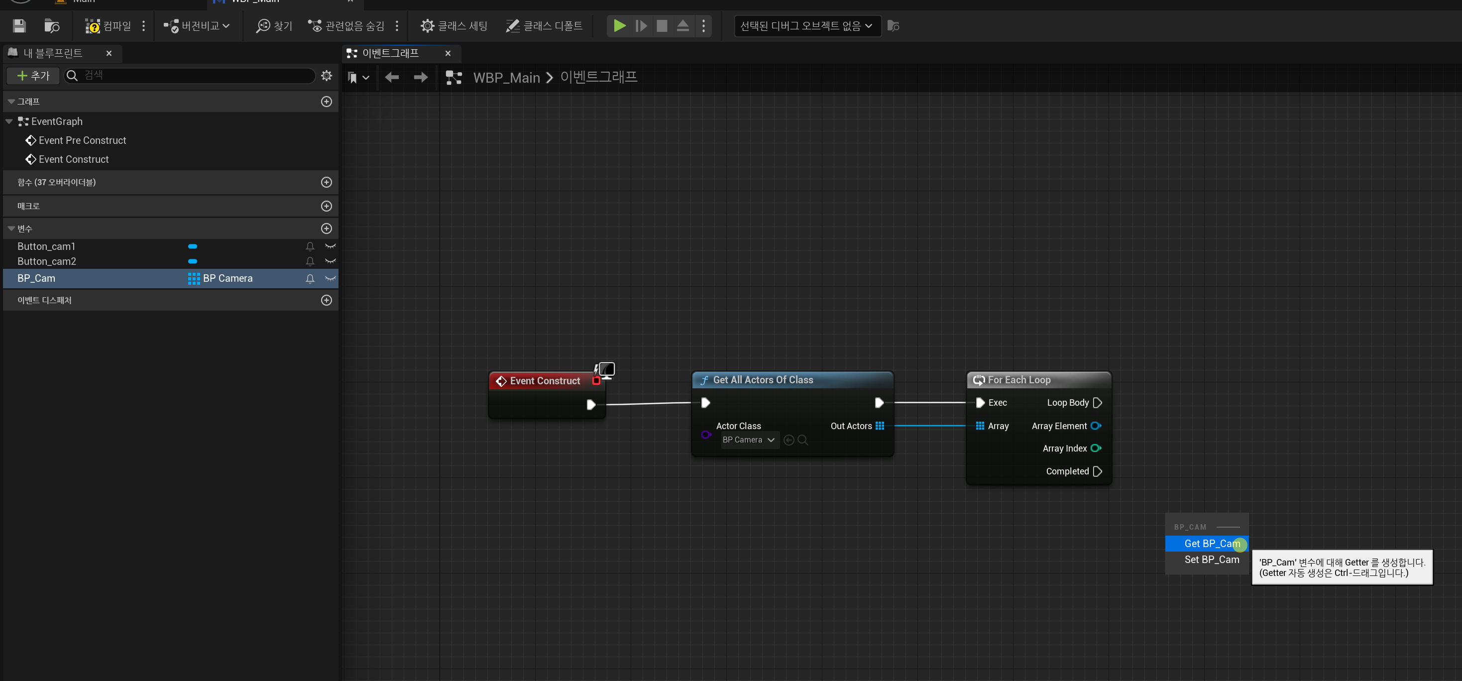Click the Save floppy disk icon
This screenshot has height=681, width=1462.
click(19, 25)
